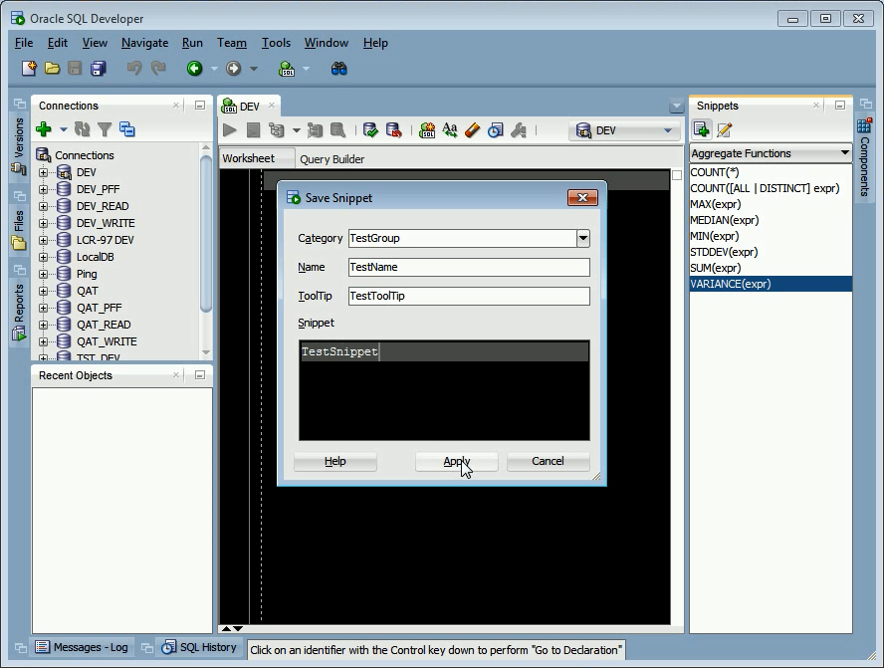This screenshot has height=668, width=884.
Task: Open the Aggregate Functions snippet dropdown
Action: tap(844, 152)
